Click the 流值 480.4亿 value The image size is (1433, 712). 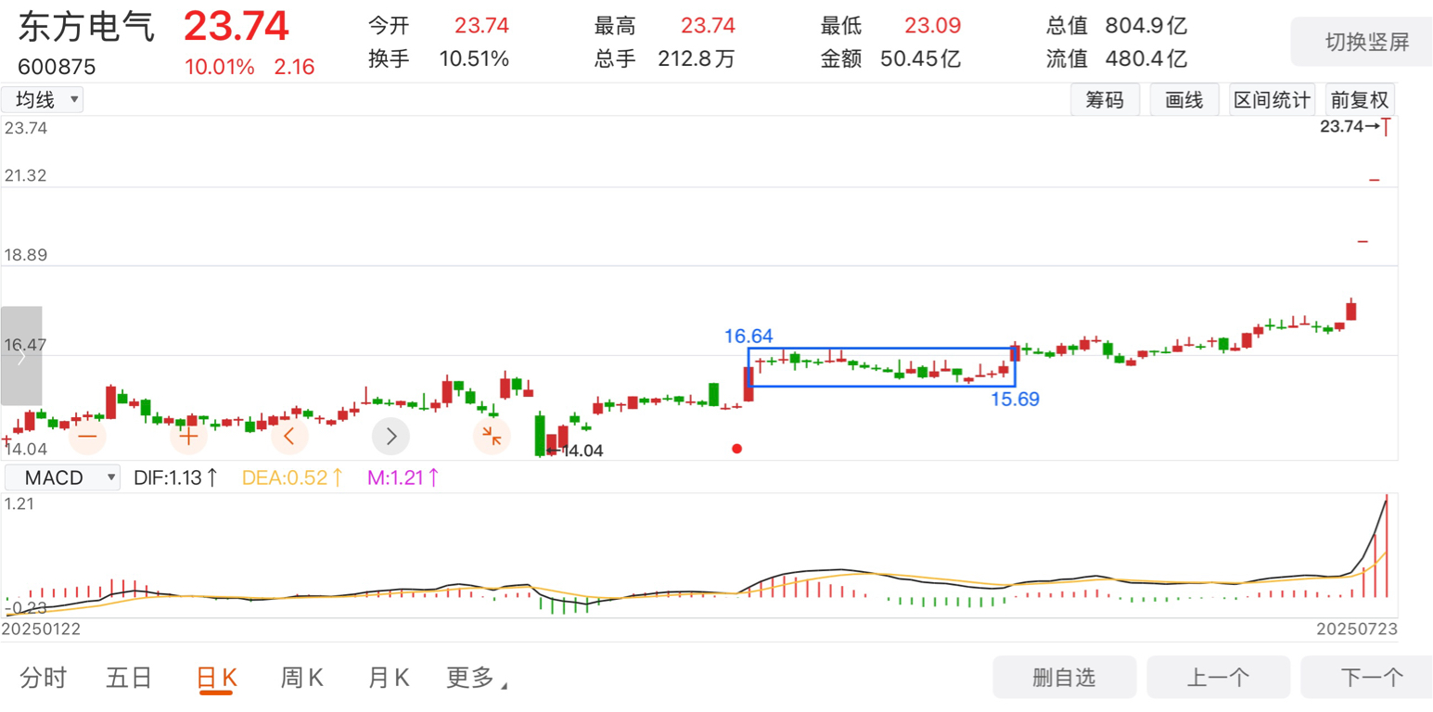pyautogui.click(x=1146, y=59)
